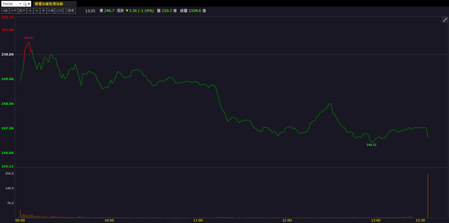The image size is (449, 223).
Task: Click the 250.06 reference price label
Action: pyautogui.click(x=7, y=54)
